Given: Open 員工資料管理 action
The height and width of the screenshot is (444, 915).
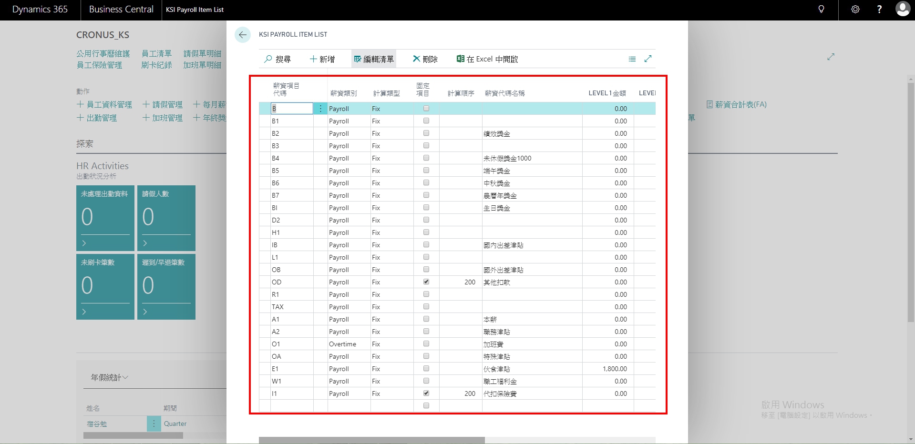Looking at the screenshot, I should 104,104.
